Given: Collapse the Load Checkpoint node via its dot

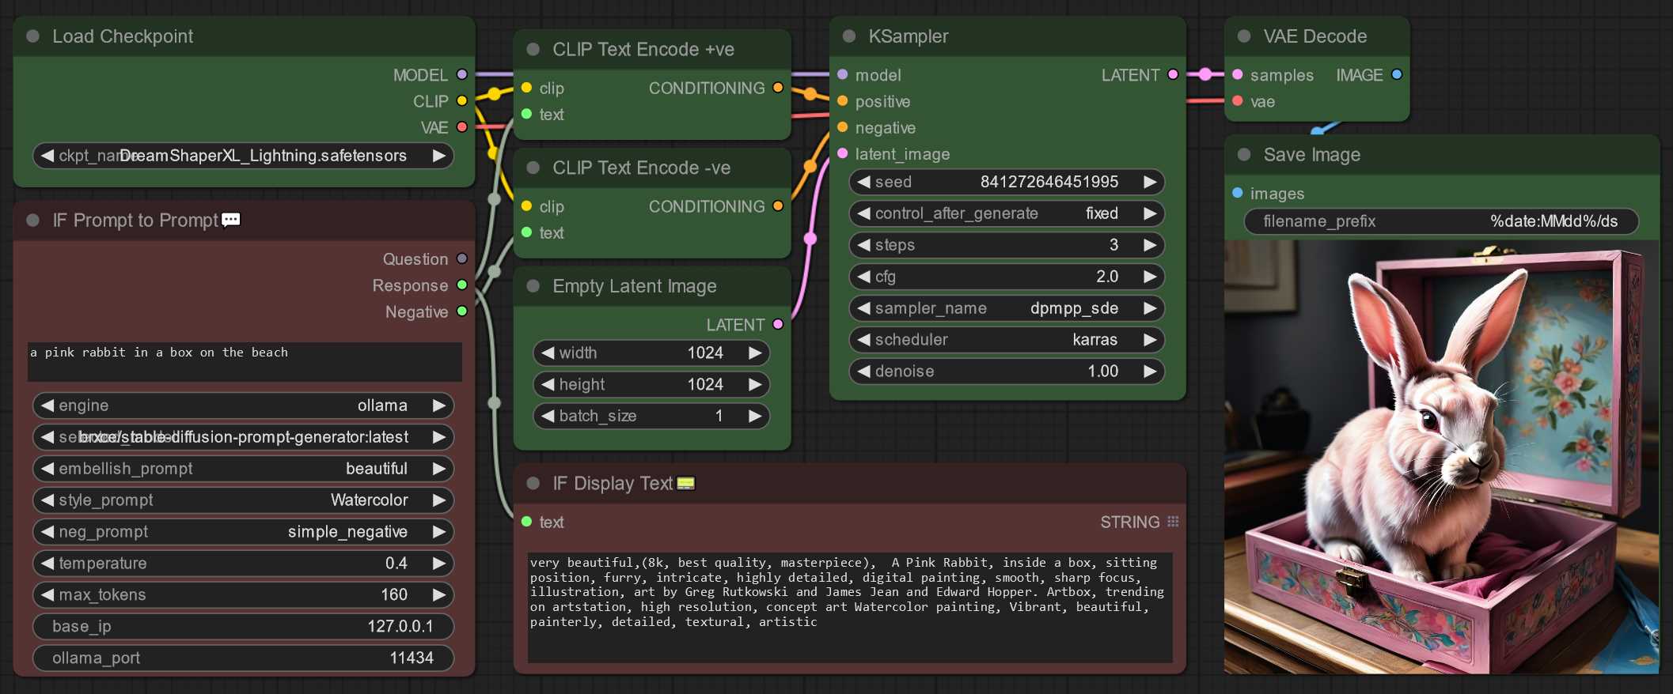Looking at the screenshot, I should pyautogui.click(x=32, y=36).
